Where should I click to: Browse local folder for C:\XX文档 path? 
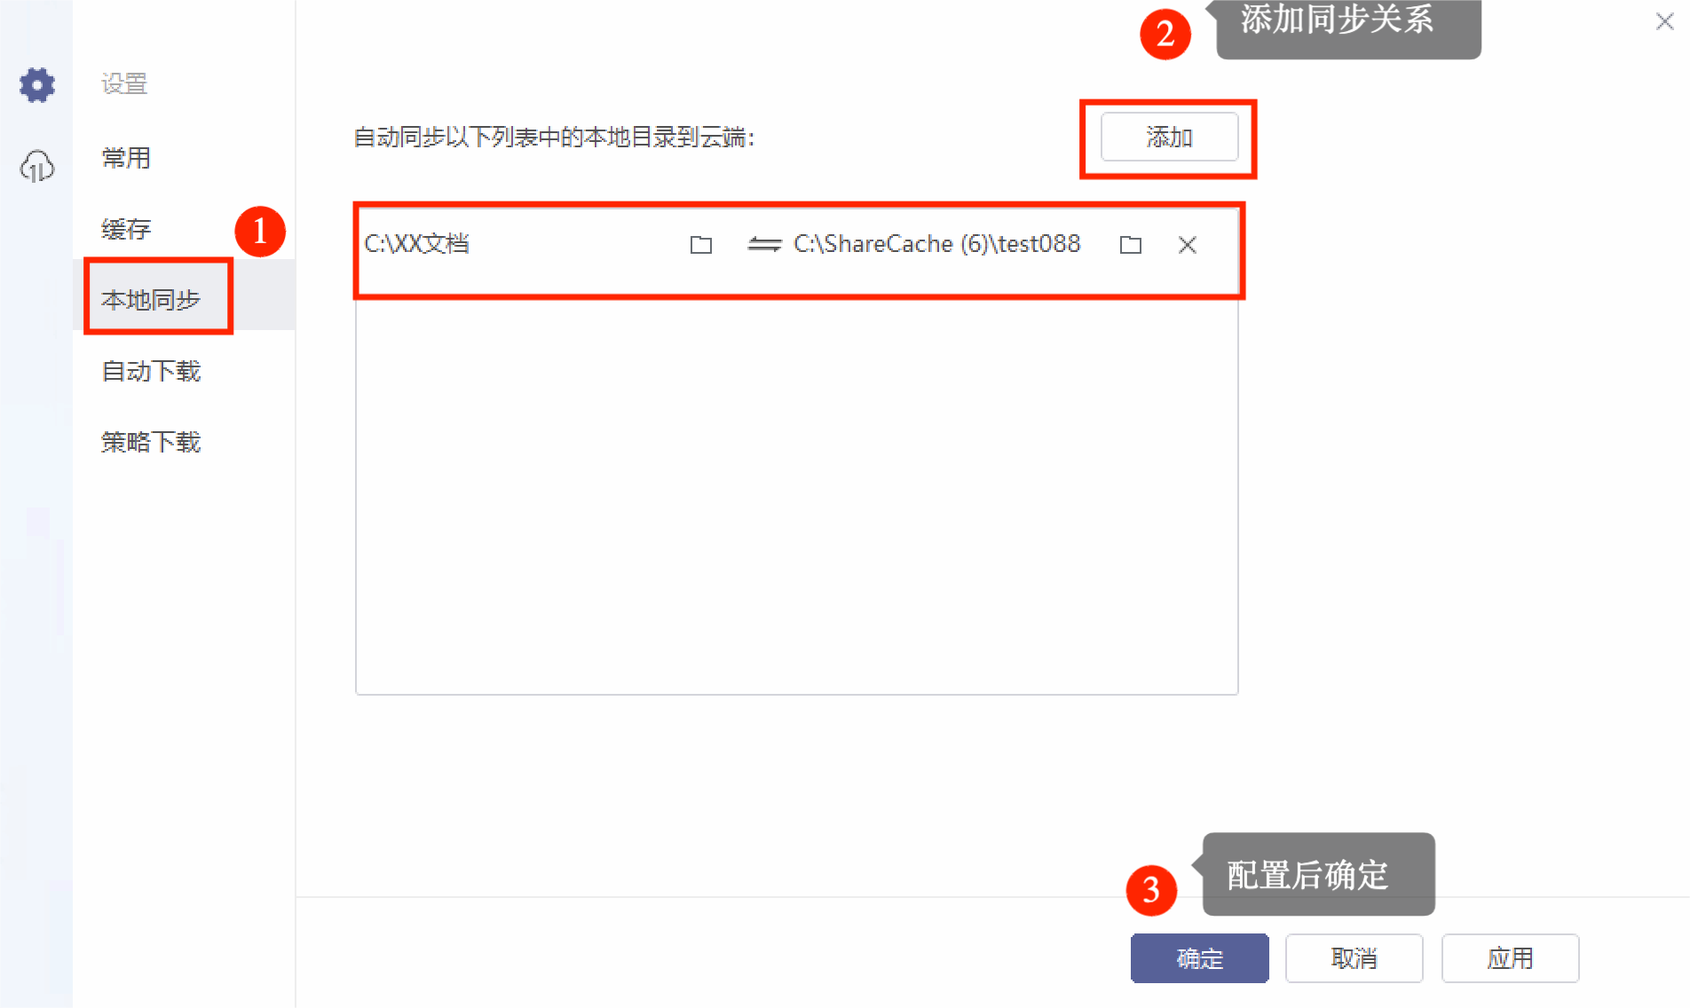click(701, 245)
